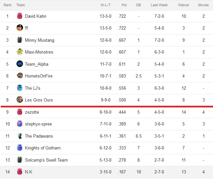Click Minny Mustang's dark jersey icon
Screen dimensions: 213x179
[20, 40]
